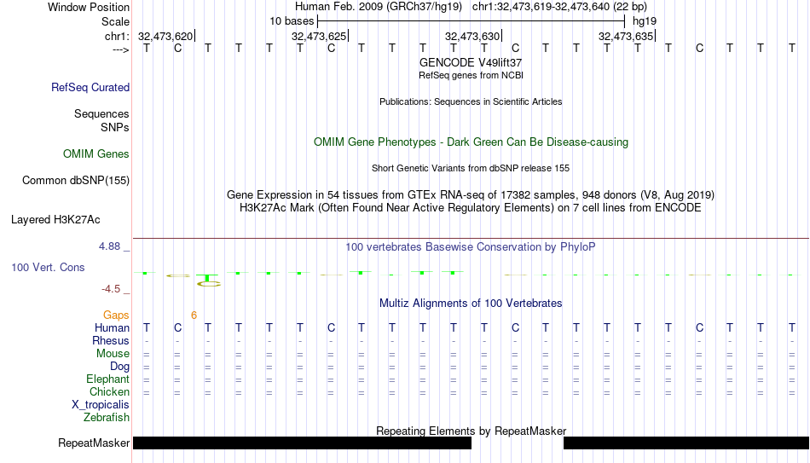Open the OMIM Genes track label

click(x=95, y=154)
